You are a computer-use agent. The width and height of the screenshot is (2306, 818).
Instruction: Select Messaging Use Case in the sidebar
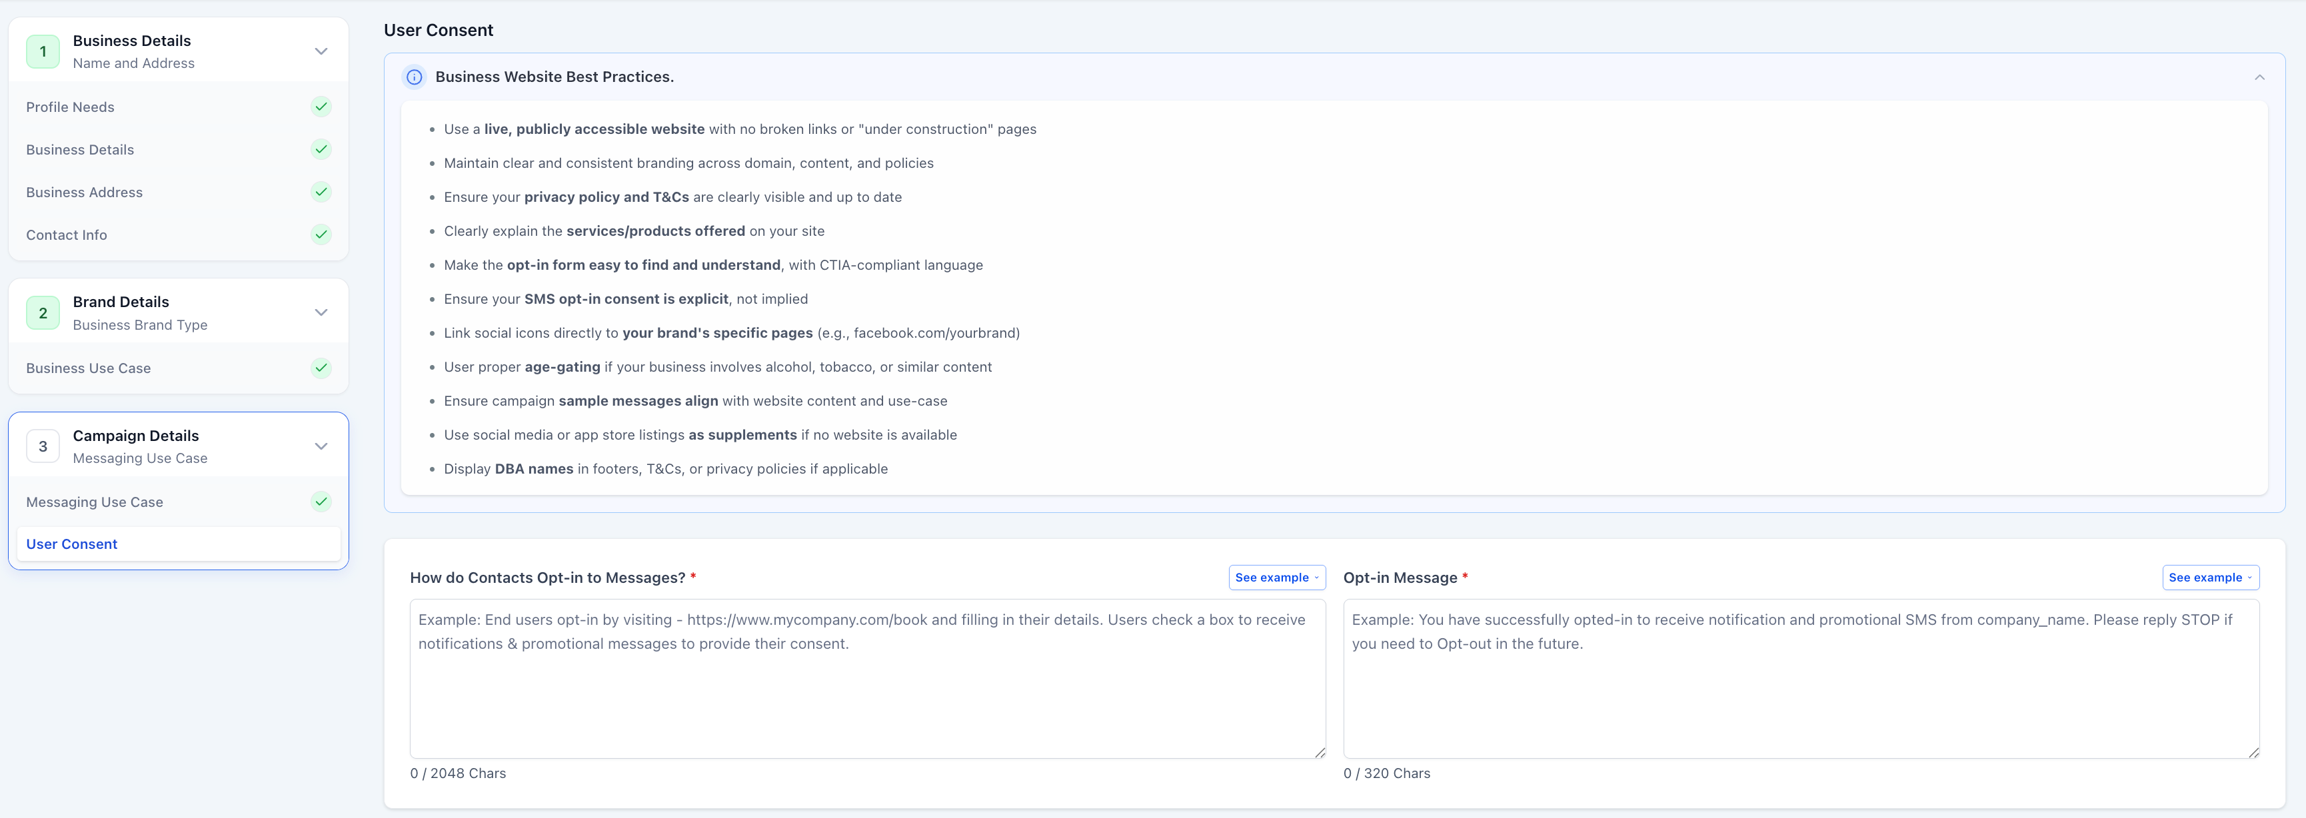point(94,501)
